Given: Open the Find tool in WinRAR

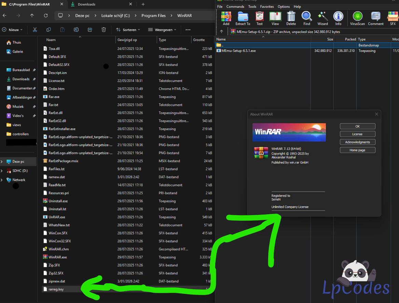Looking at the screenshot, I should [306, 18].
